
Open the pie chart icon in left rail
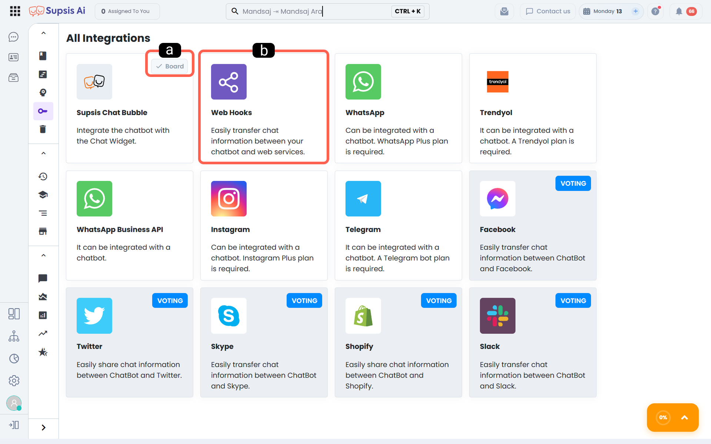14,359
